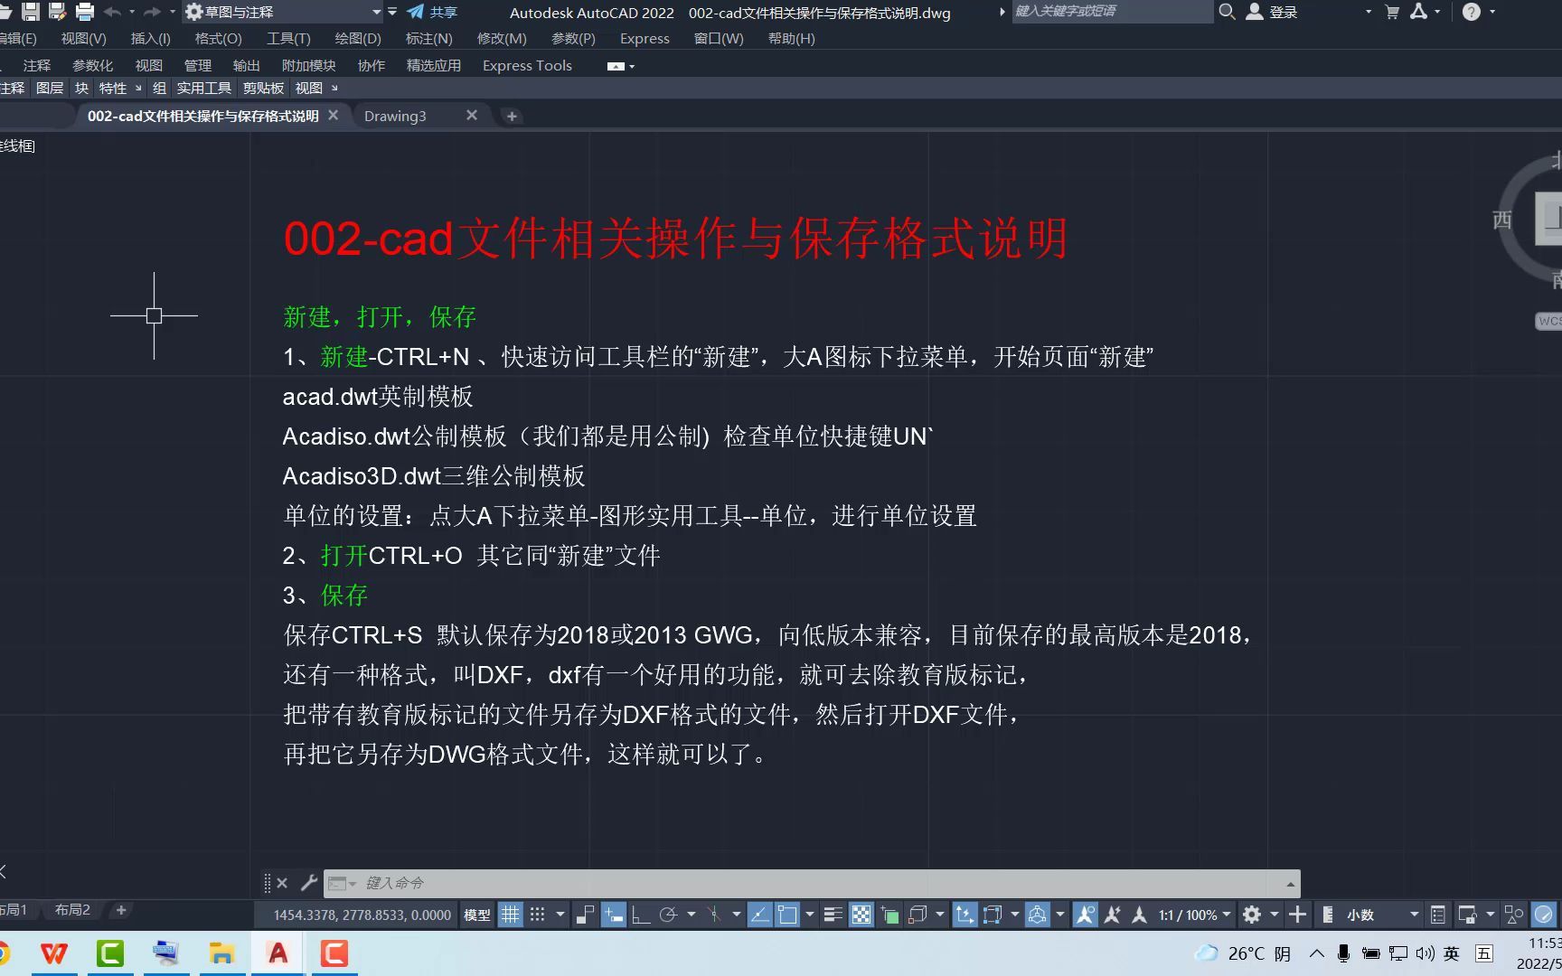Open the 标注(N) menu
The image size is (1562, 976).
coord(429,39)
